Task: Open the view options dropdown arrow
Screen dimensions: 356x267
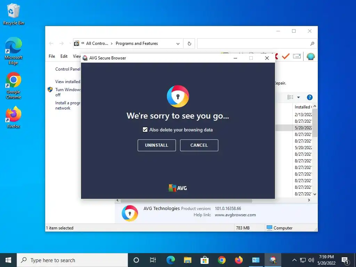Action: click(299, 97)
